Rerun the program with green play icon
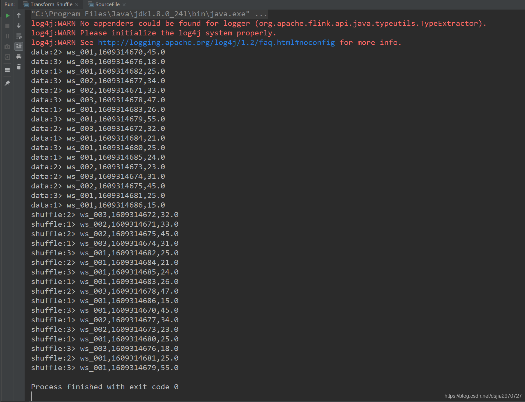 coord(7,16)
